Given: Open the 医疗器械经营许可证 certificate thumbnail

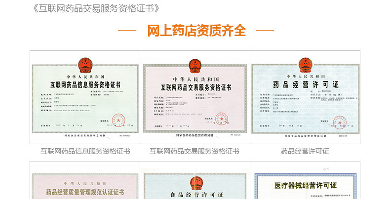Looking at the screenshot, I should pyautogui.click(x=305, y=180).
